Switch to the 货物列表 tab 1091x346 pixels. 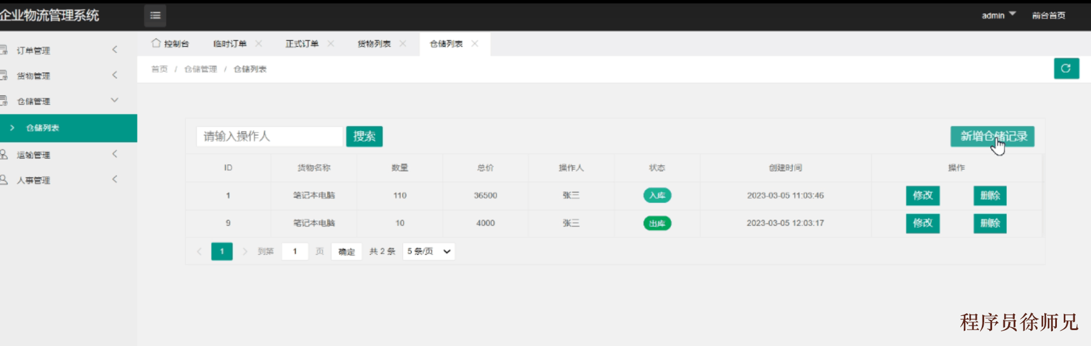pyautogui.click(x=374, y=44)
